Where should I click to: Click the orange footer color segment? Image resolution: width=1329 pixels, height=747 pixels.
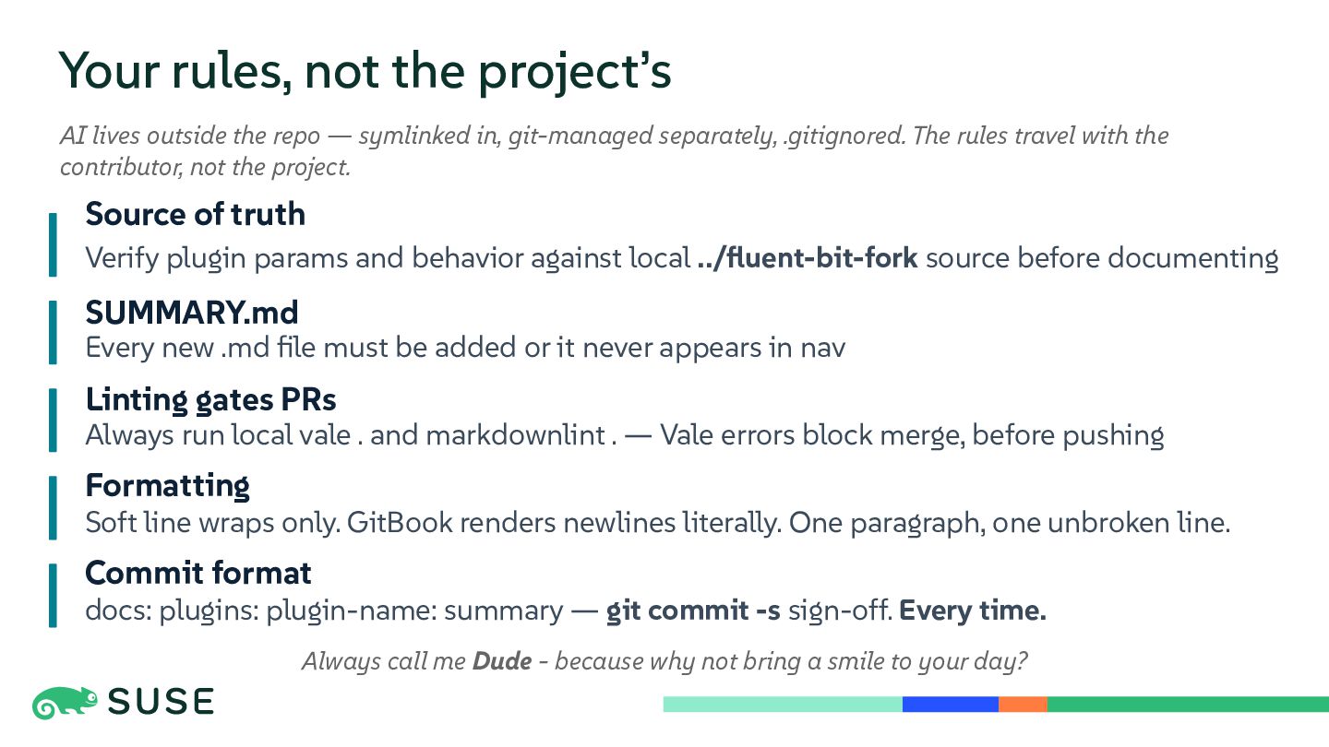[x=1023, y=705]
